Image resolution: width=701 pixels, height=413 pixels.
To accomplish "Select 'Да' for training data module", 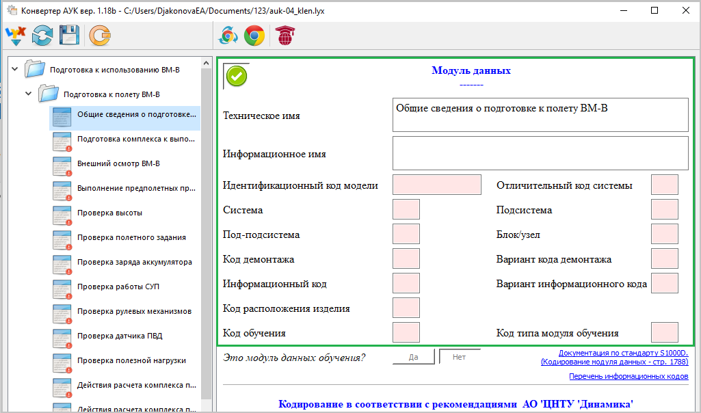I will click(x=413, y=357).
